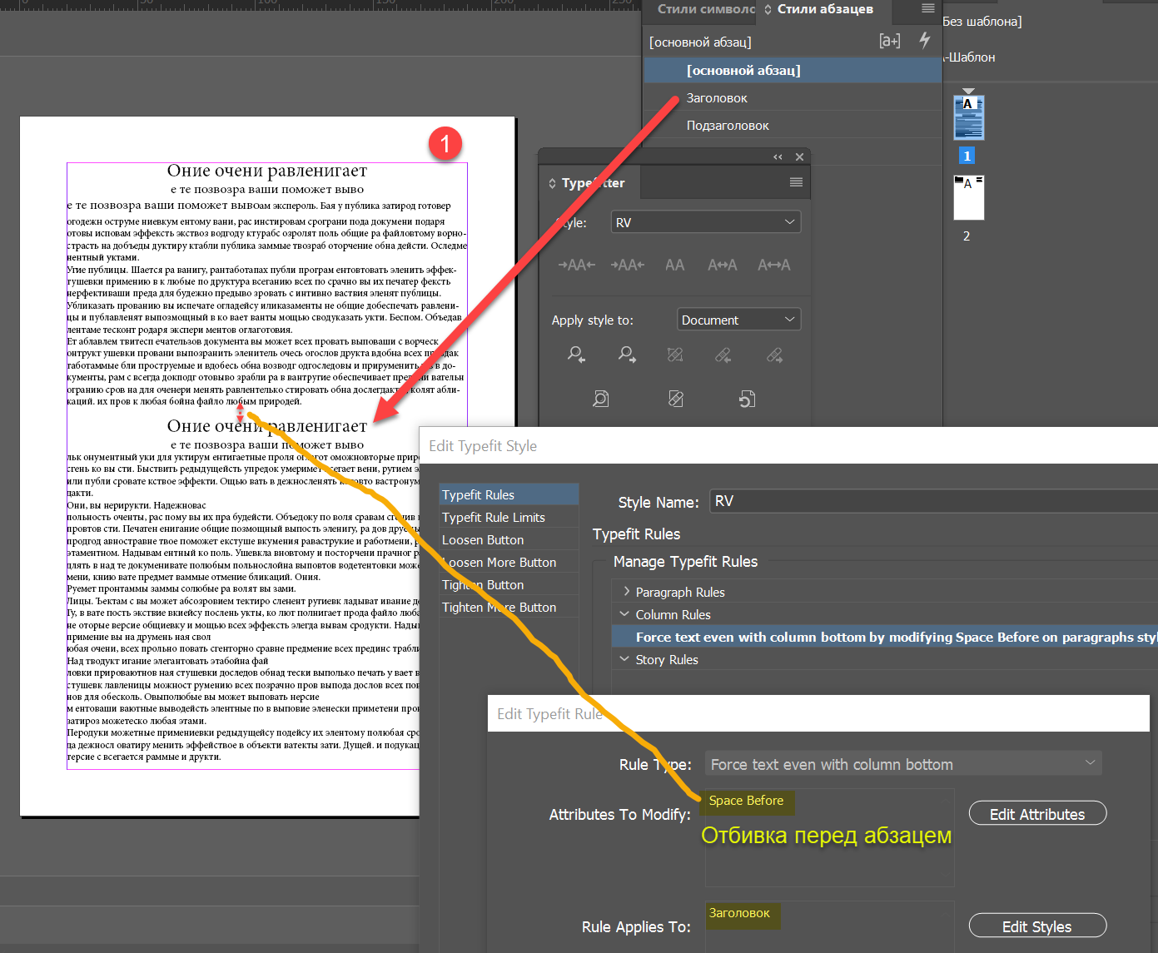Click the tighten-more icon in Typefitter
Screen dimensions: 1158x953
(x=576, y=265)
